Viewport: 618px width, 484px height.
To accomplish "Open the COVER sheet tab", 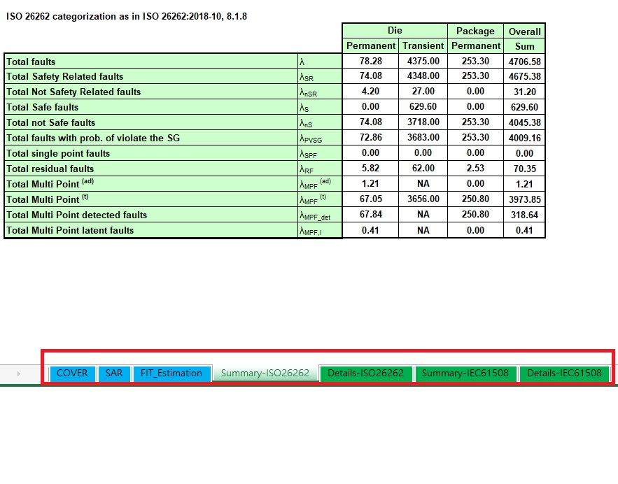I will click(72, 373).
